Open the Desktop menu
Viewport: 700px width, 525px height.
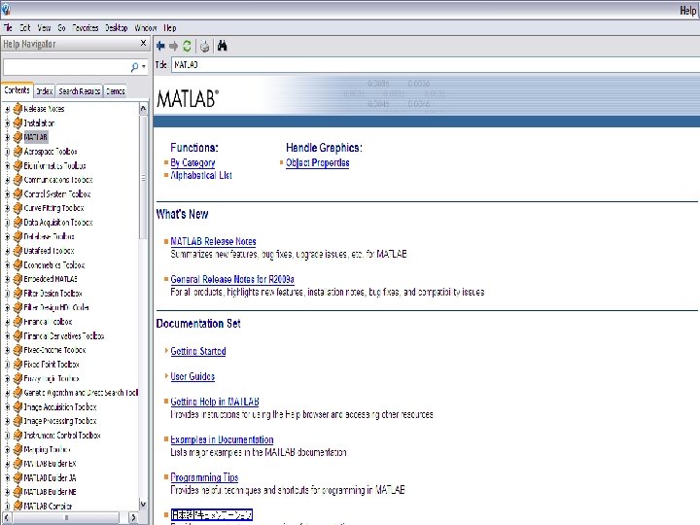pyautogui.click(x=117, y=27)
